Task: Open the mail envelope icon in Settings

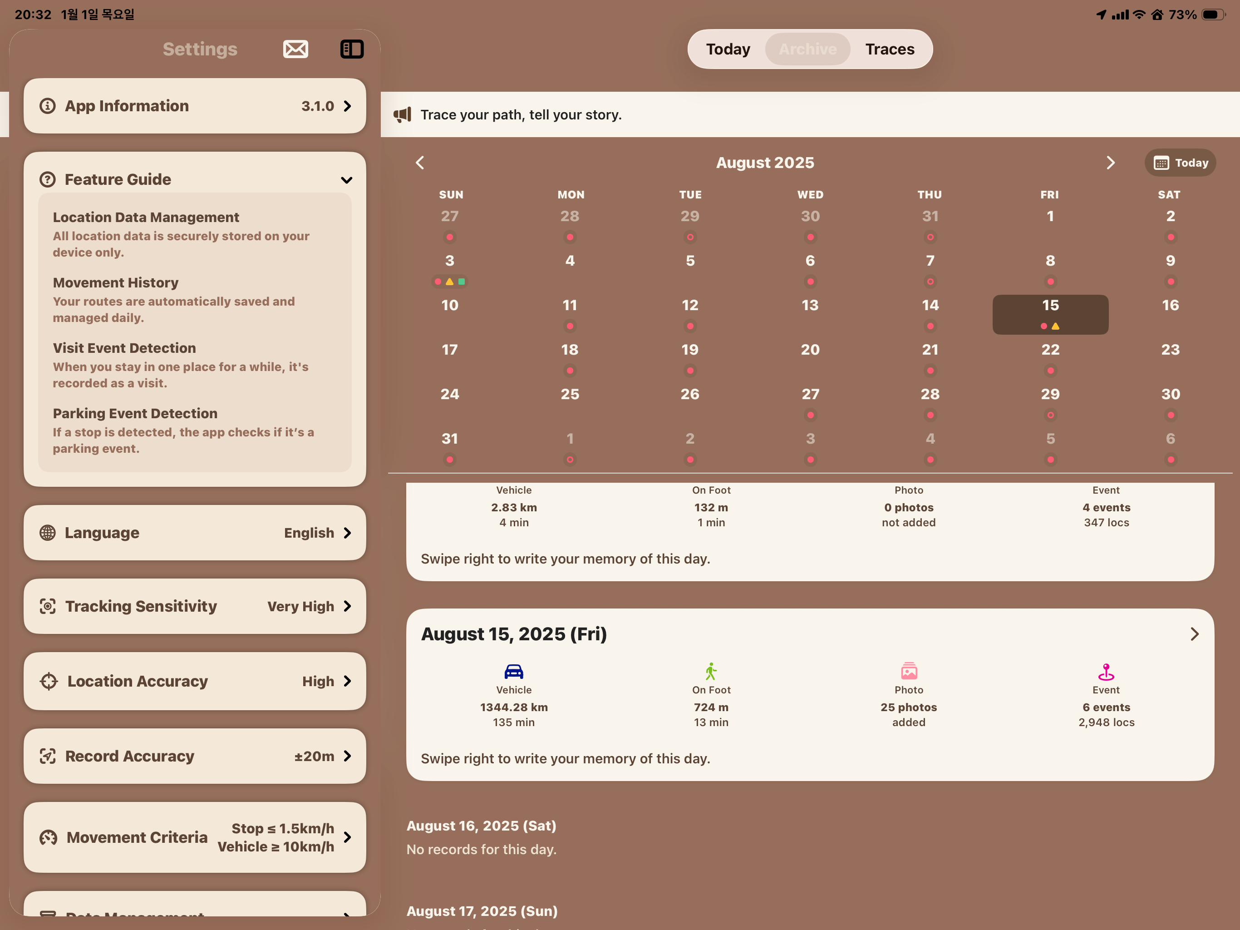Action: coord(295,49)
